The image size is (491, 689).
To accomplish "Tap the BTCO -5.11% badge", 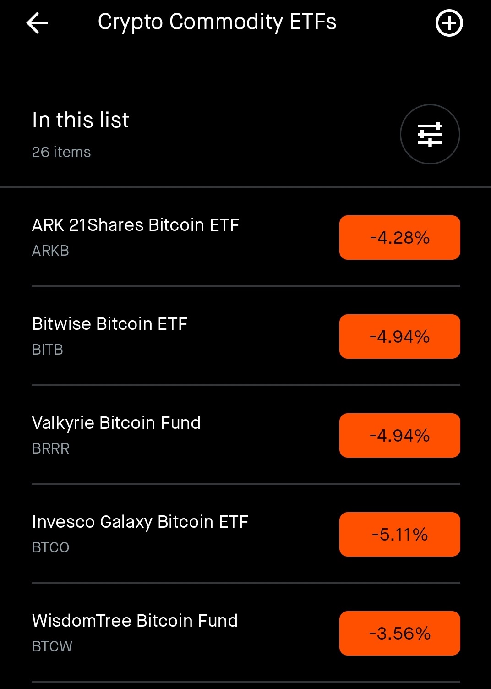I will [399, 535].
